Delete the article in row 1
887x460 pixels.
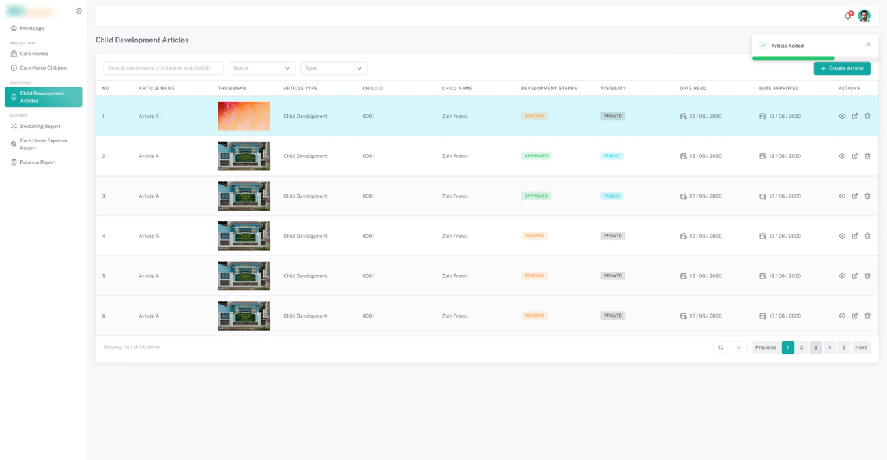(867, 117)
